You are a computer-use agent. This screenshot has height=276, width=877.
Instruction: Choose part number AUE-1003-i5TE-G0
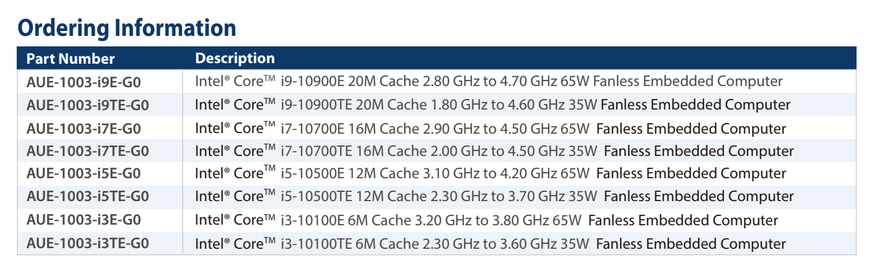(88, 197)
